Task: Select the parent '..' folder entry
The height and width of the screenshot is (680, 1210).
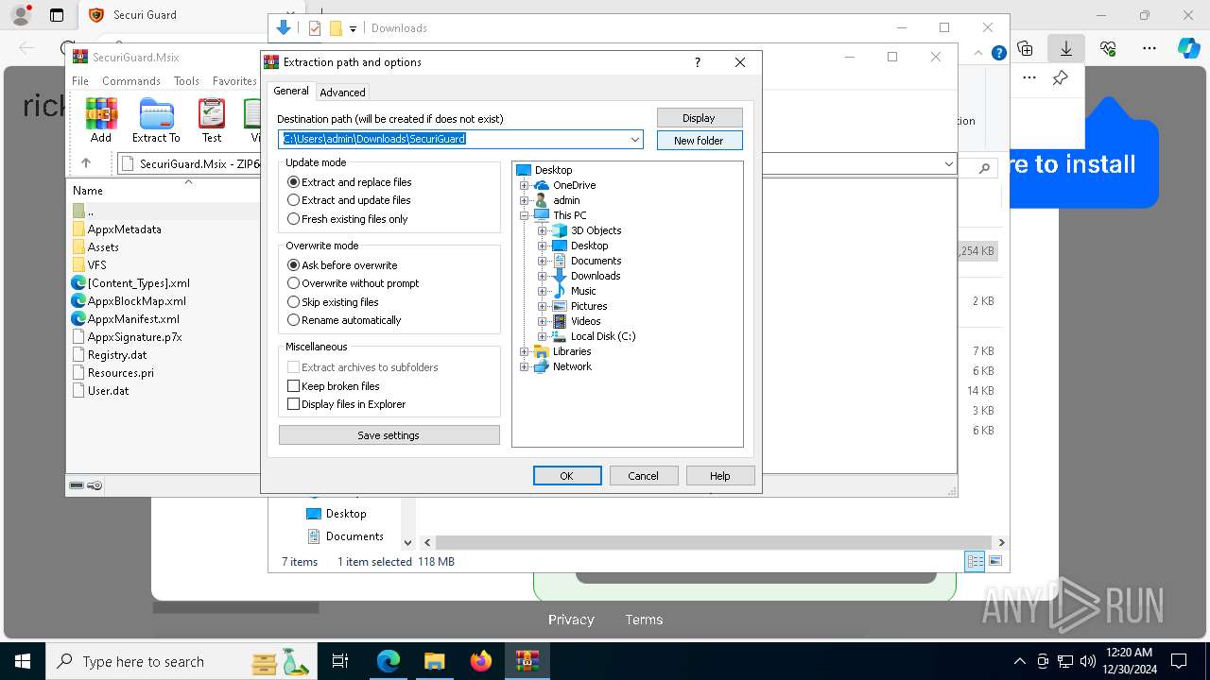Action: 90,212
